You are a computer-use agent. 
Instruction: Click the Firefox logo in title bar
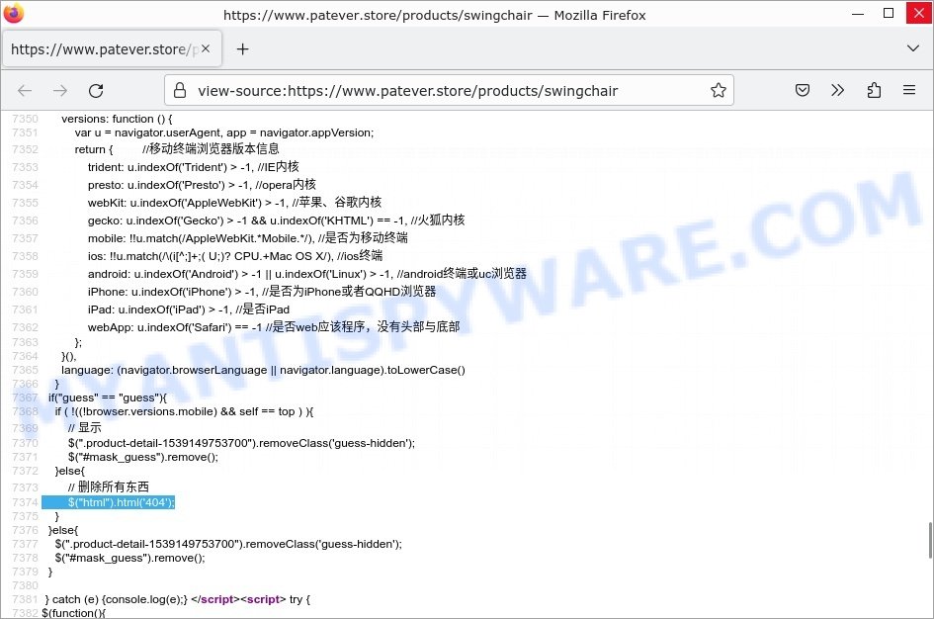point(13,13)
